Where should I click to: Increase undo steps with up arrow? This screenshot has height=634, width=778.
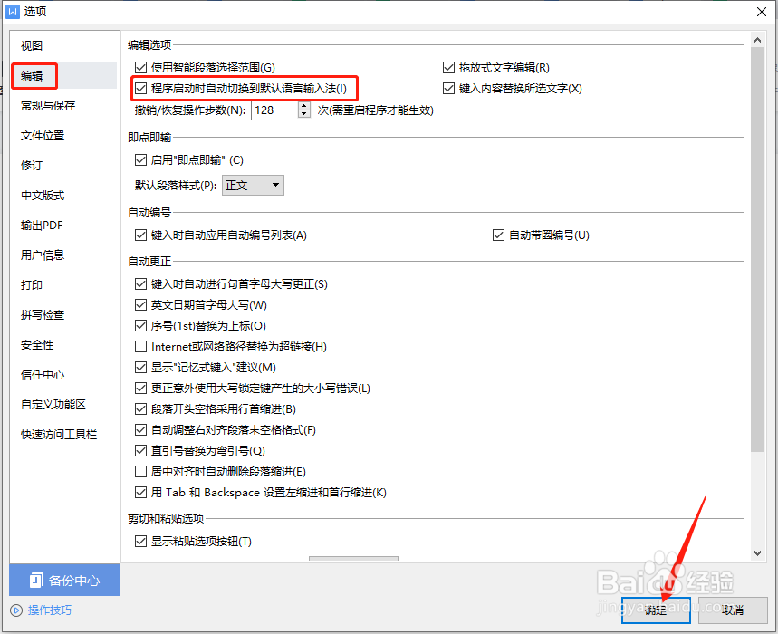coord(304,106)
